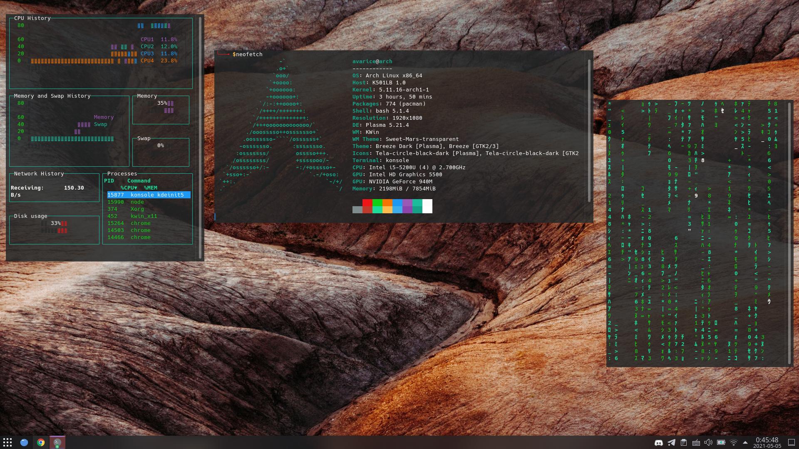Screen dimensions: 799x449
Task: Click the purple color block in neofetch
Action: pos(407,206)
